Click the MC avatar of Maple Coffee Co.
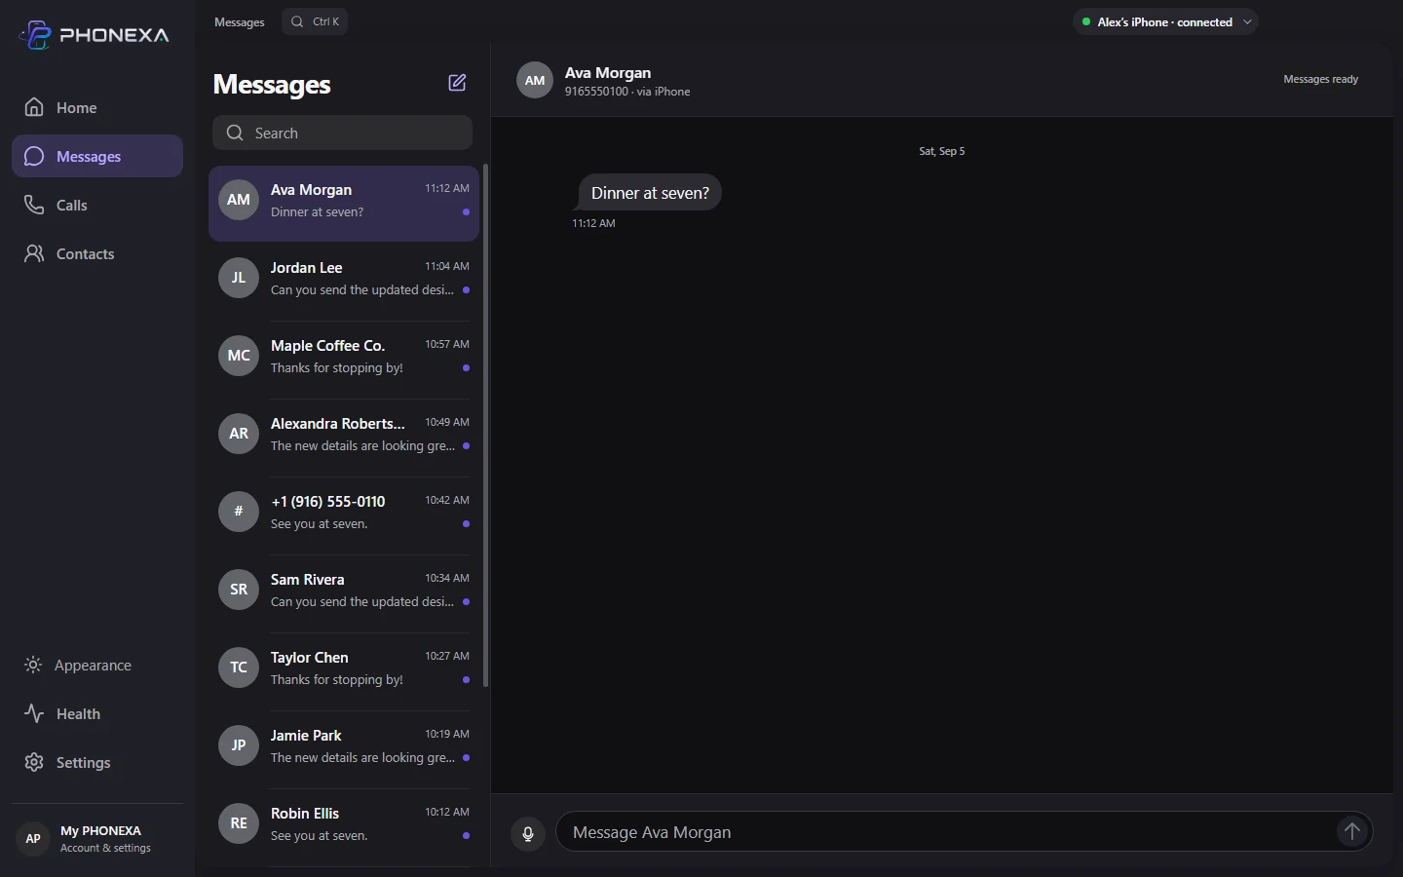The width and height of the screenshot is (1403, 877). [x=239, y=356]
